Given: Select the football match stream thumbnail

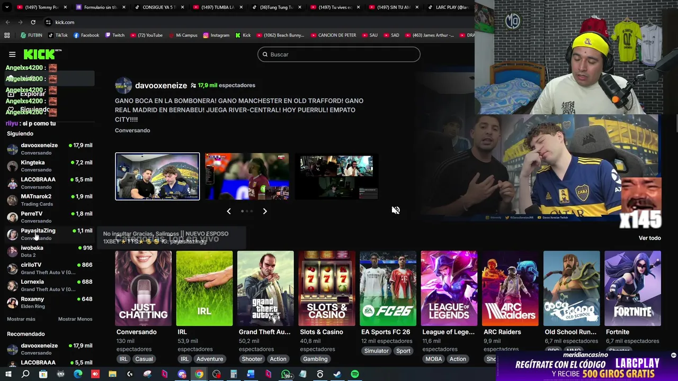Looking at the screenshot, I should pos(247,177).
